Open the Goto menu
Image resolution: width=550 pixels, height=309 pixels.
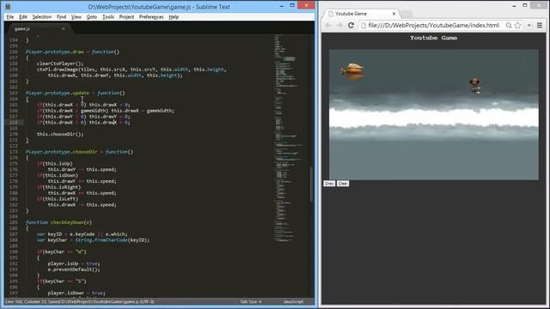click(x=92, y=17)
